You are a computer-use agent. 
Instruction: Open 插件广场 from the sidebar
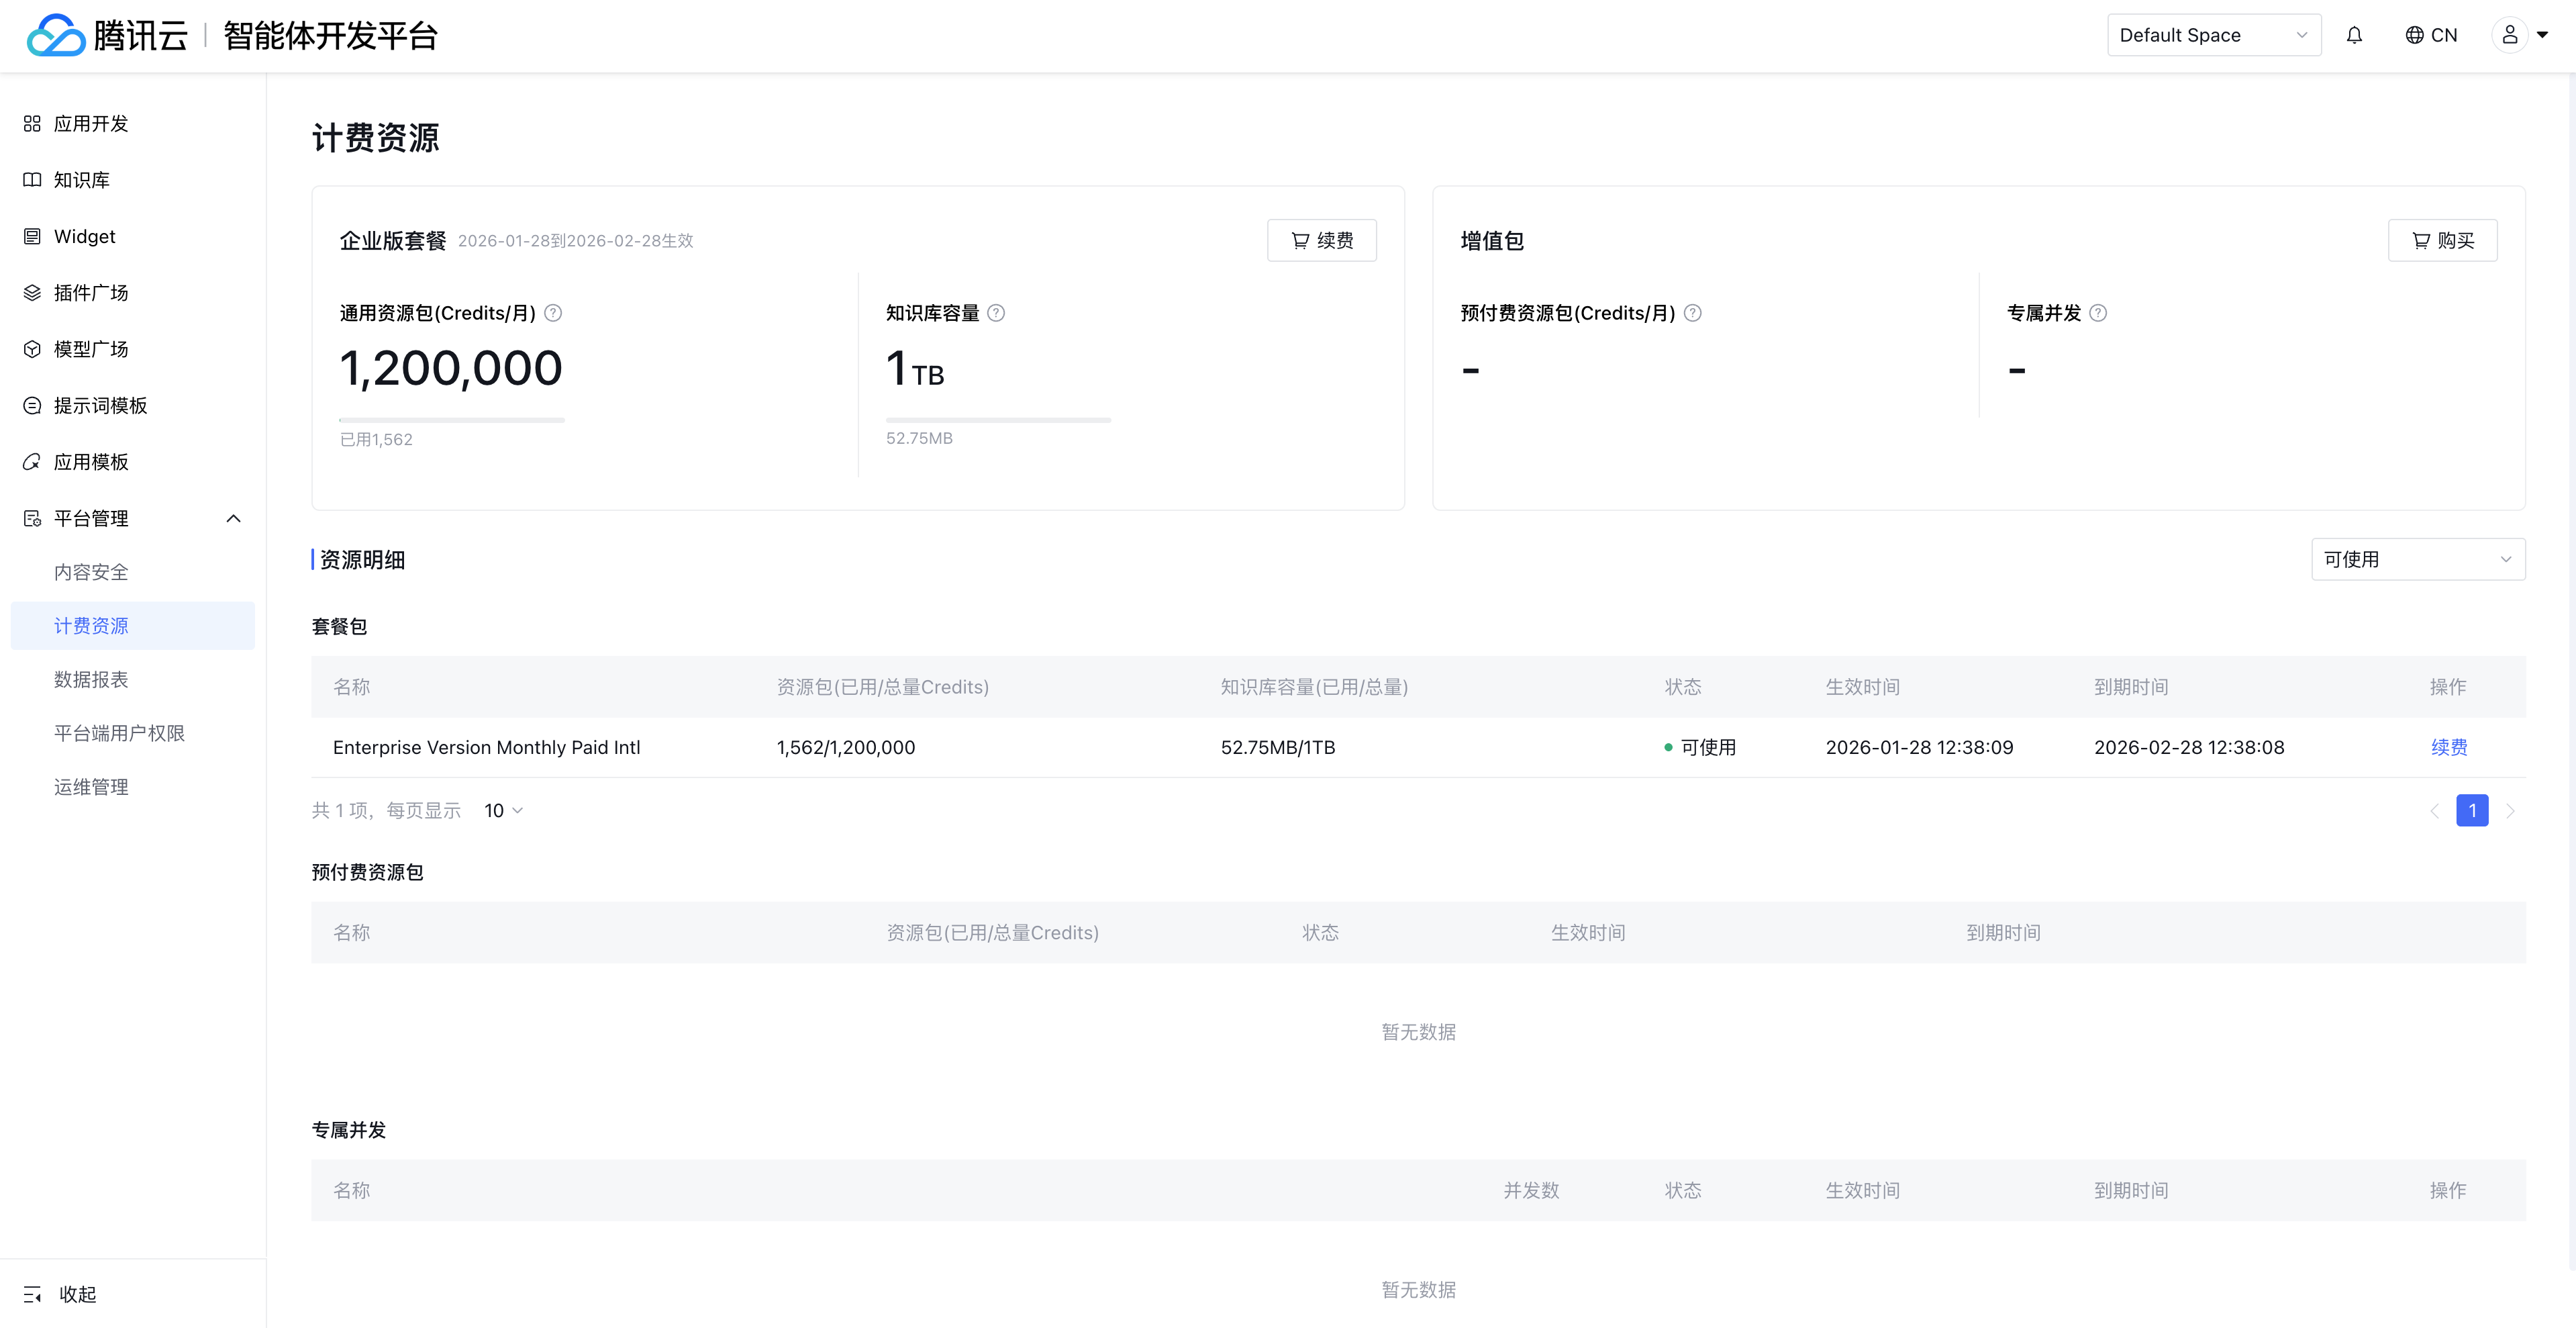(x=91, y=293)
